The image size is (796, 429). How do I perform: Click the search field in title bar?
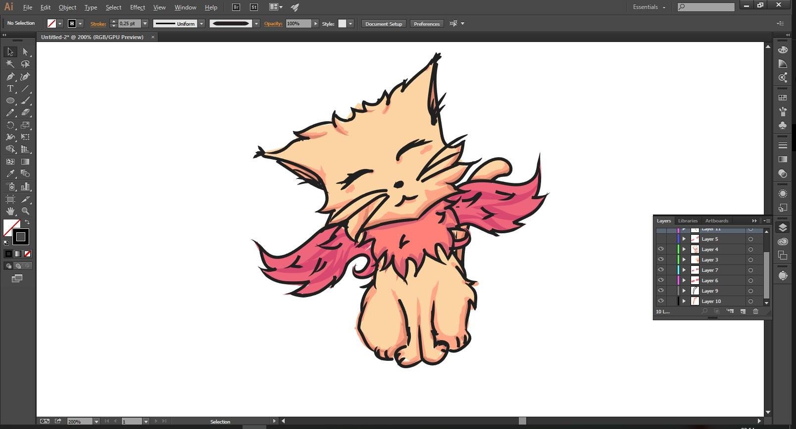[706, 7]
